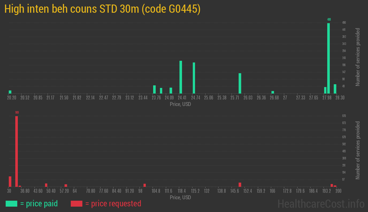Click the small green bar at 20.20
This screenshot has height=212, width=368.
[10, 92]
